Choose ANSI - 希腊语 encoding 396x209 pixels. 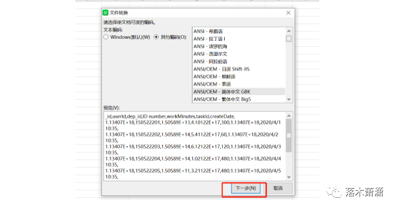pos(239,32)
